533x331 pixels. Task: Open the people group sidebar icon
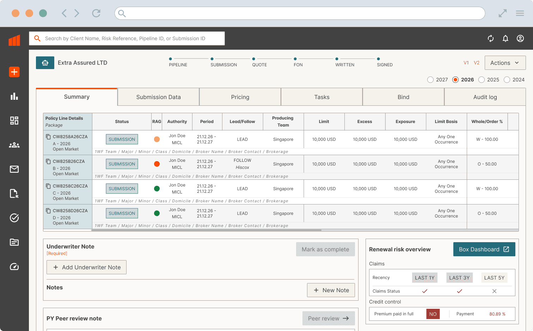(14, 145)
